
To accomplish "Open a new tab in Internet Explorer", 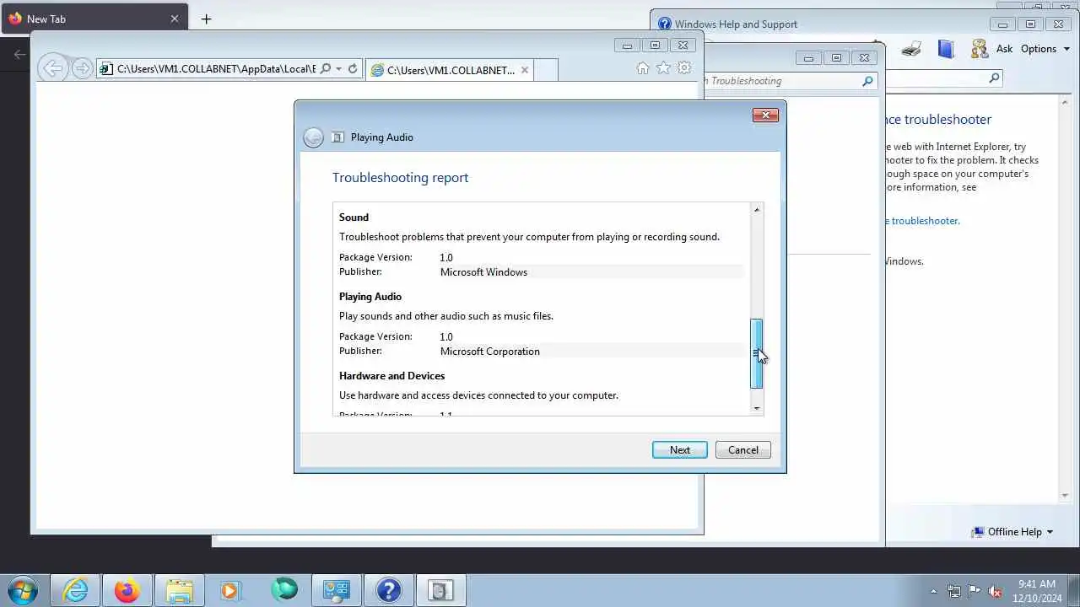I will pyautogui.click(x=546, y=70).
